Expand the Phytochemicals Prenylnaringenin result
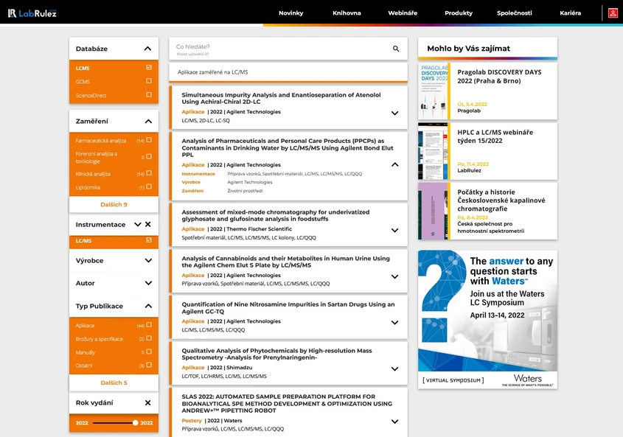The width and height of the screenshot is (623, 437). tap(394, 368)
